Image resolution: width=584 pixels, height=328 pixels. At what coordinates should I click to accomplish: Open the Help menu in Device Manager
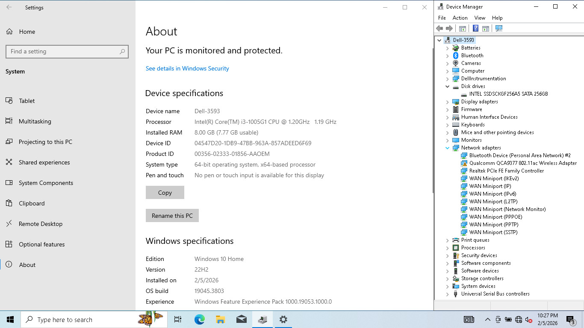pyautogui.click(x=497, y=18)
